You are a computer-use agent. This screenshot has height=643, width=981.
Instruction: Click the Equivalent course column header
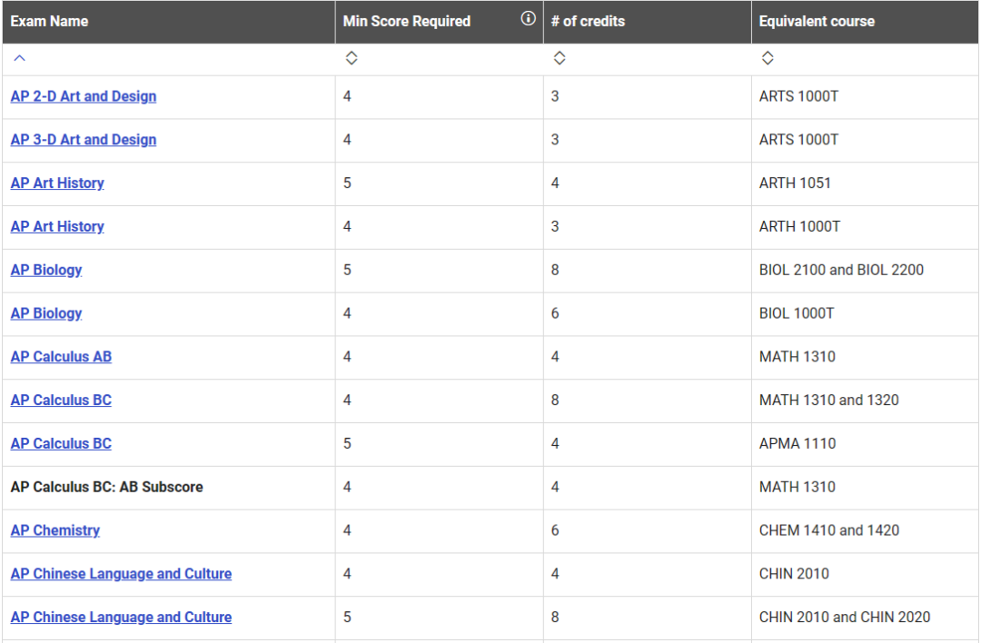tap(817, 21)
